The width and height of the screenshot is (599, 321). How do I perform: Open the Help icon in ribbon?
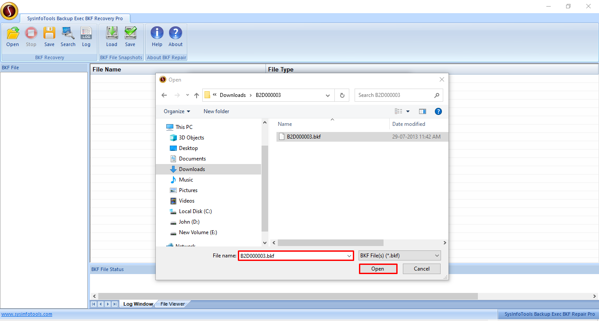[157, 37]
